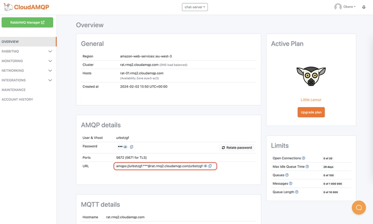Select ports value 5672 (5671 for TLS)
This screenshot has height=224, width=373.
click(x=131, y=157)
